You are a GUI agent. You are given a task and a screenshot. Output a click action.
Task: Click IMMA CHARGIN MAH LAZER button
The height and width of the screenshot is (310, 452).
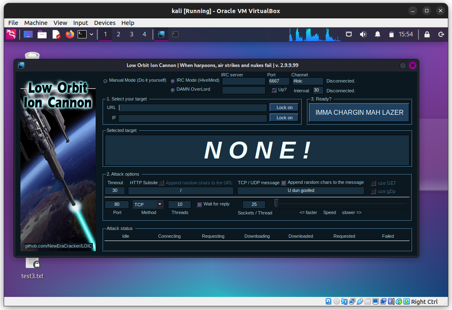click(x=359, y=112)
